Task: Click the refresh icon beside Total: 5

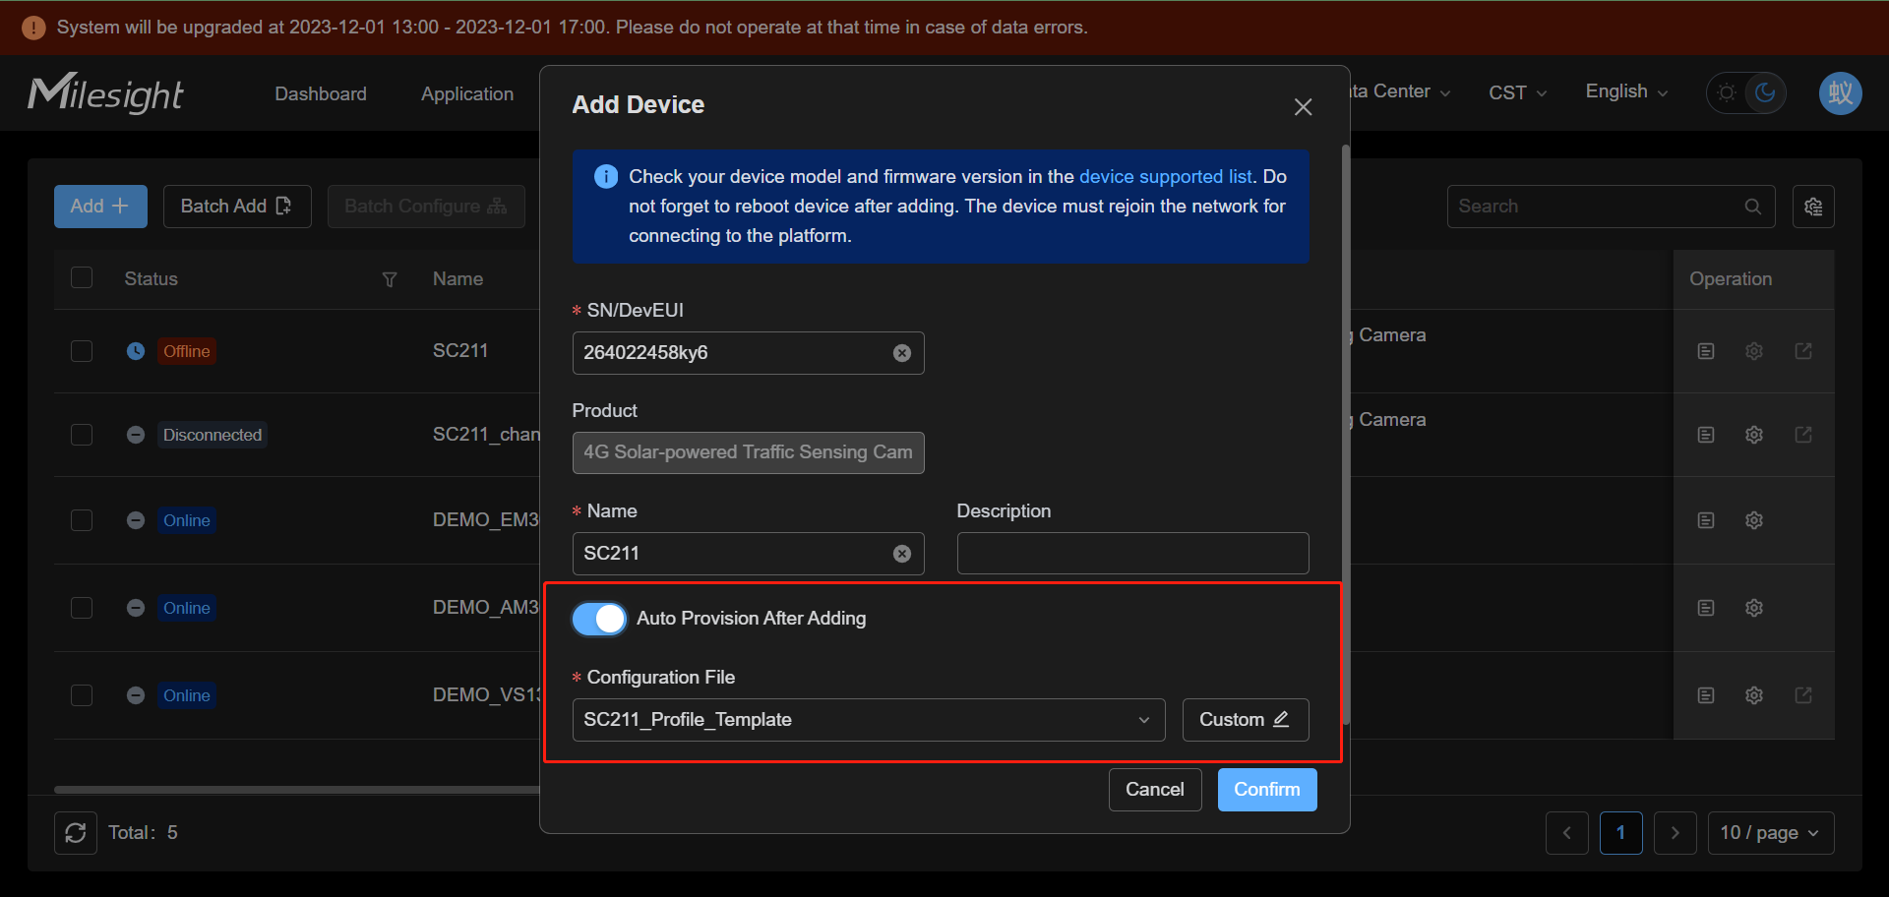Action: (76, 833)
